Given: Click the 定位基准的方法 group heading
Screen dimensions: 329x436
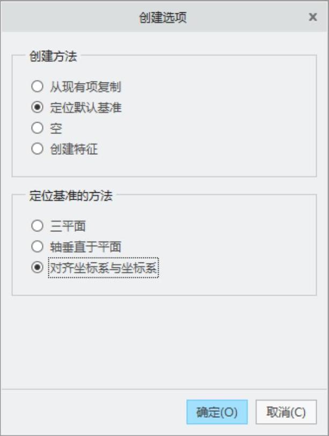Looking at the screenshot, I should [x=70, y=196].
